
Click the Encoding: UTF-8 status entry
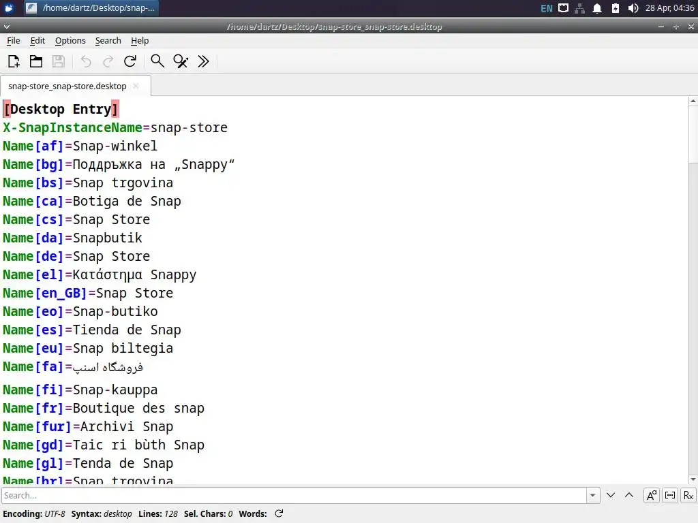(34, 513)
